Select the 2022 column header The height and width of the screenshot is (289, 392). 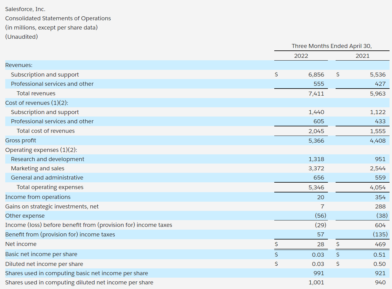pyautogui.click(x=301, y=56)
